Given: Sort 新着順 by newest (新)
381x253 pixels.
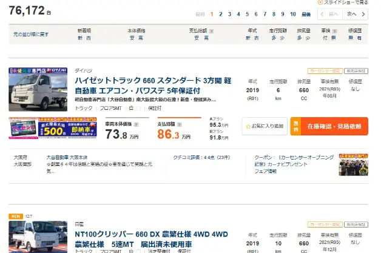Looking at the screenshot, I should (x=80, y=38).
